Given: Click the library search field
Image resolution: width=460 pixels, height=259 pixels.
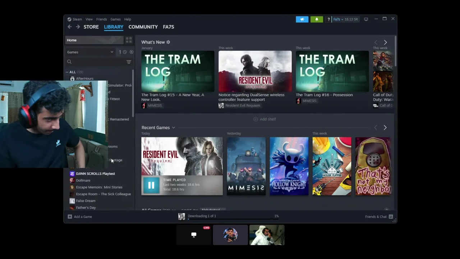Looking at the screenshot, I should click(x=95, y=62).
